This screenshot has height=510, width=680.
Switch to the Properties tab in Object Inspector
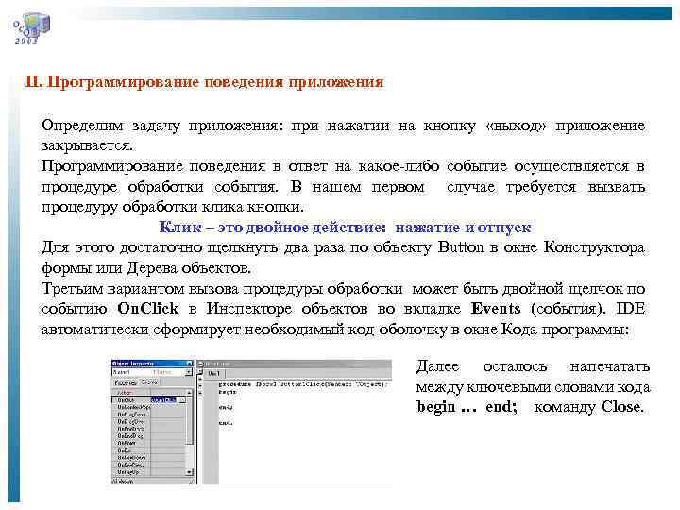[126, 382]
